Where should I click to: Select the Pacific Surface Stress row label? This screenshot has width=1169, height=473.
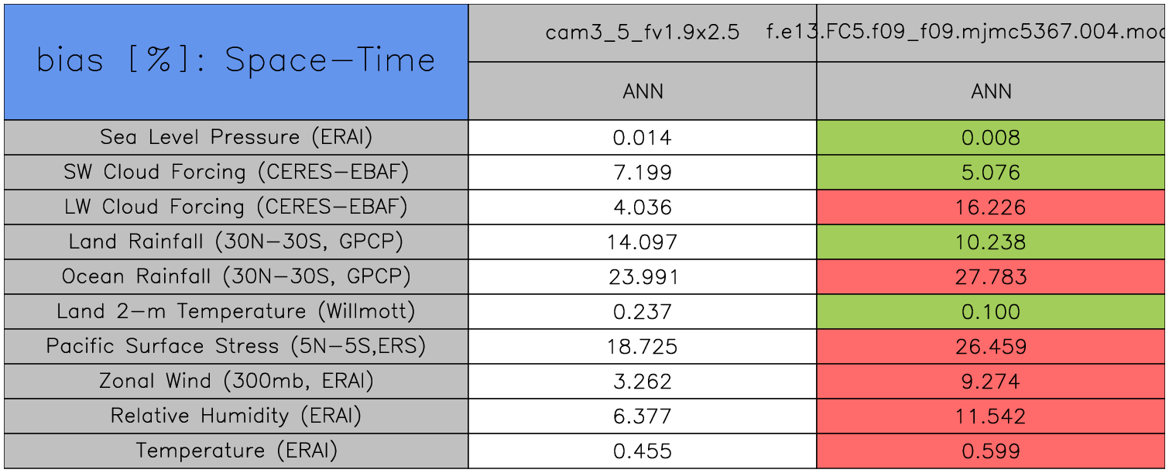(236, 346)
